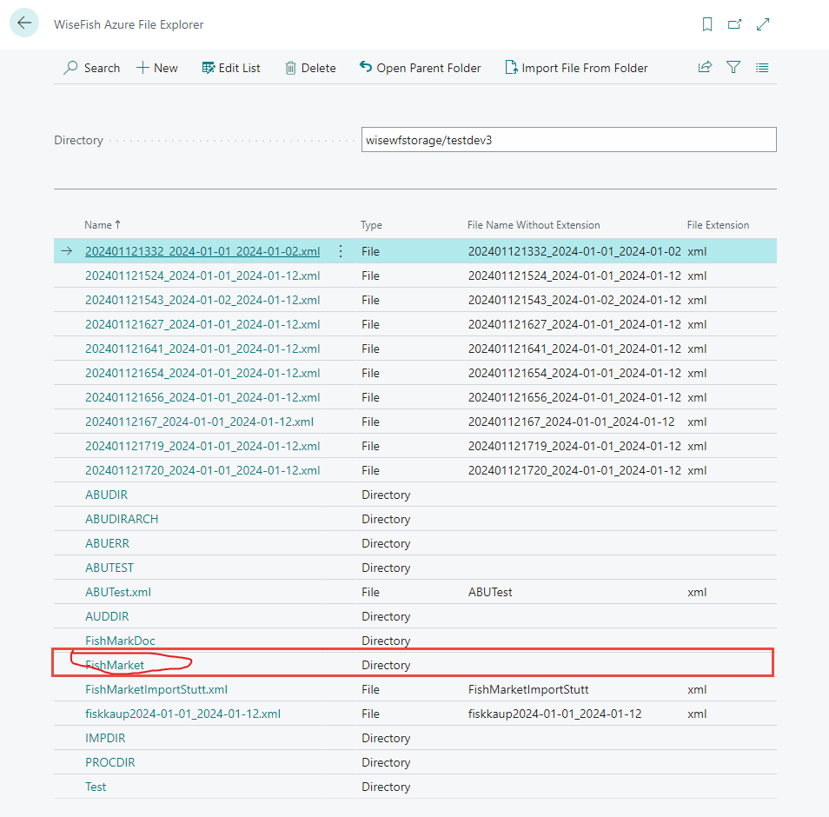Toggle the filter pane funnel icon
Viewport: 829px width, 817px height.
(733, 68)
